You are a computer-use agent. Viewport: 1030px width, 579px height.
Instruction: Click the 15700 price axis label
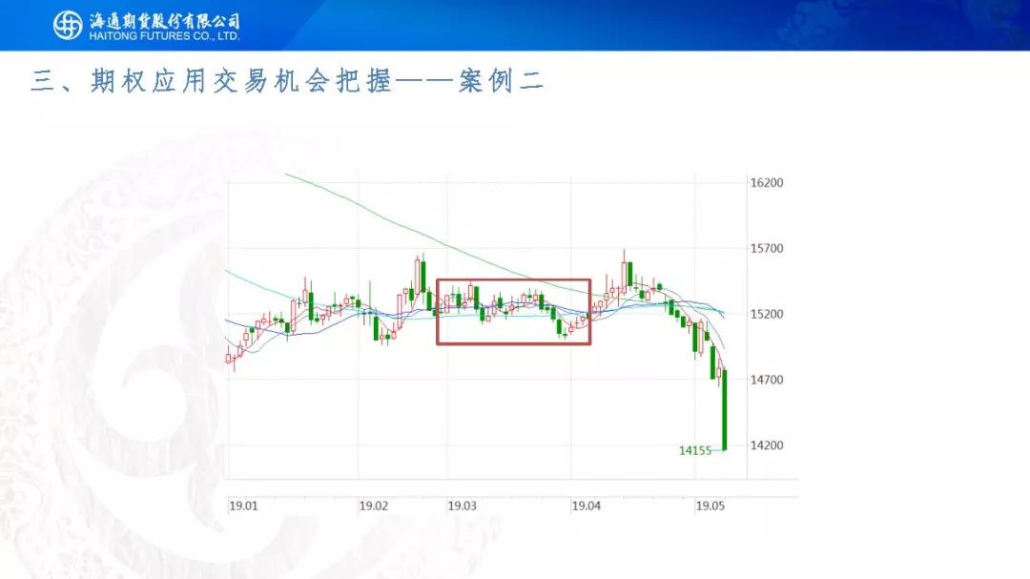(x=767, y=248)
